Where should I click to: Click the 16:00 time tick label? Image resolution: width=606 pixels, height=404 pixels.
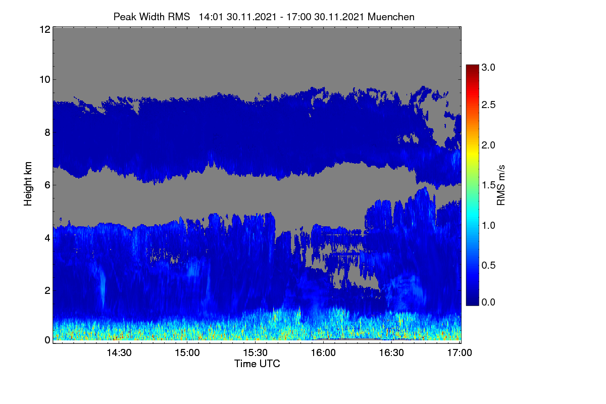coord(323,352)
